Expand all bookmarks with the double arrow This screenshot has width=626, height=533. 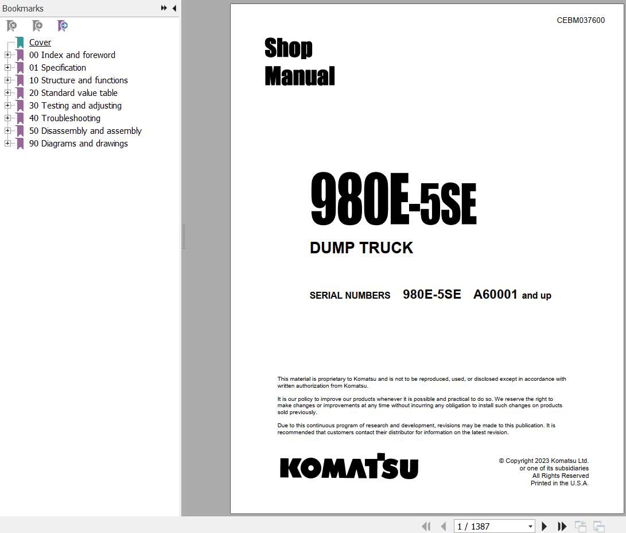[x=164, y=8]
